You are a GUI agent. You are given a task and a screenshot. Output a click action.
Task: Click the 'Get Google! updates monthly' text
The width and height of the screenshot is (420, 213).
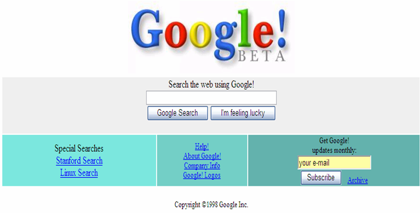coord(334,145)
